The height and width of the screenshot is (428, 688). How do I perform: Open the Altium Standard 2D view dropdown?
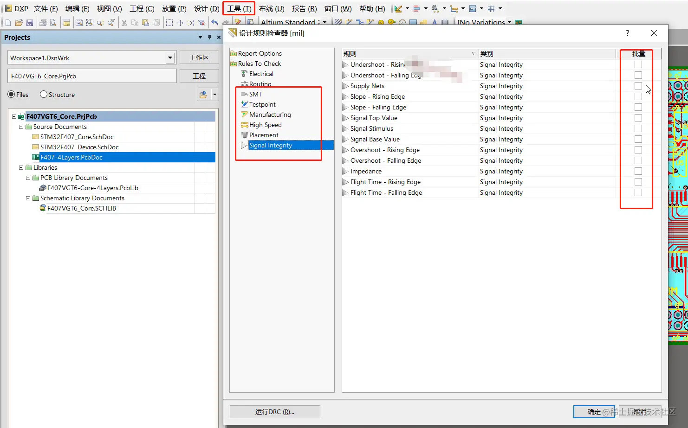325,22
